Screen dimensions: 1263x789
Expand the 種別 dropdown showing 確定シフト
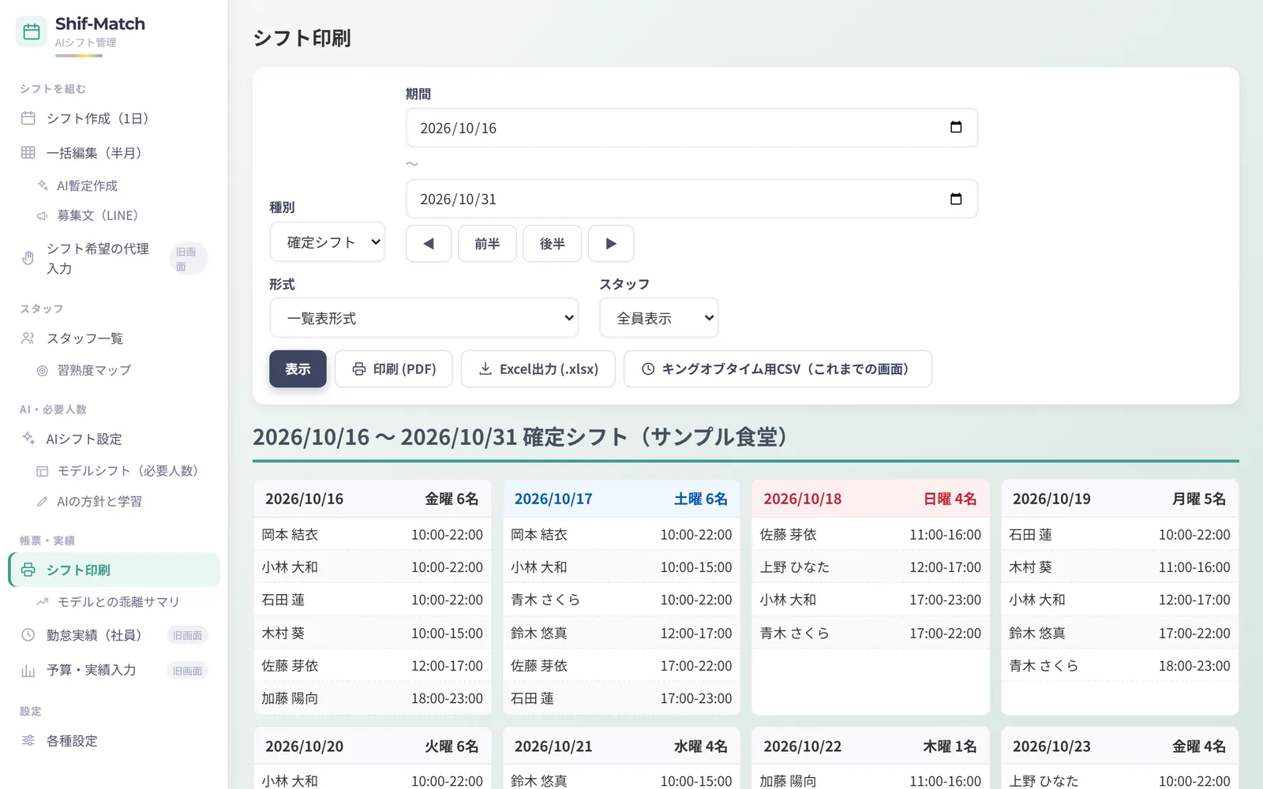[328, 242]
